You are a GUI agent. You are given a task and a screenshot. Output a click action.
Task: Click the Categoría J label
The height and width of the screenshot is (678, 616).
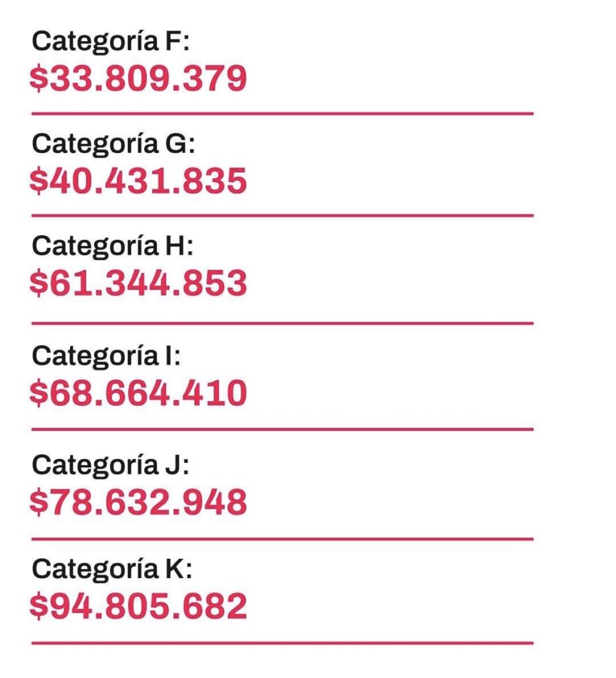[x=110, y=465]
